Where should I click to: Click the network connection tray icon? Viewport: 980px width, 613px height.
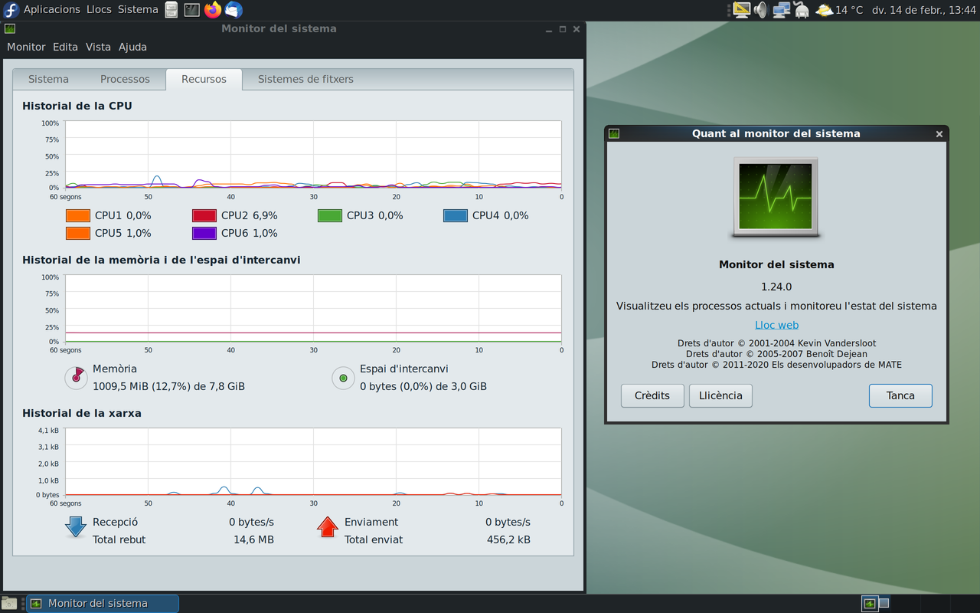click(x=781, y=10)
